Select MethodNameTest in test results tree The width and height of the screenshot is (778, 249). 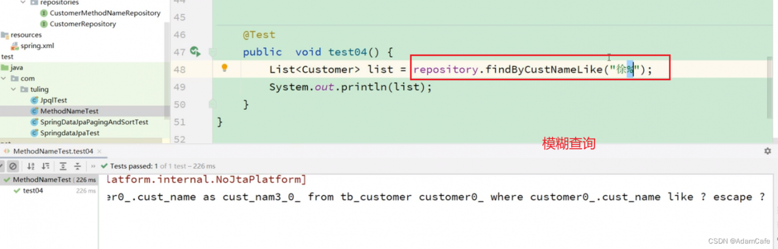[x=49, y=180]
